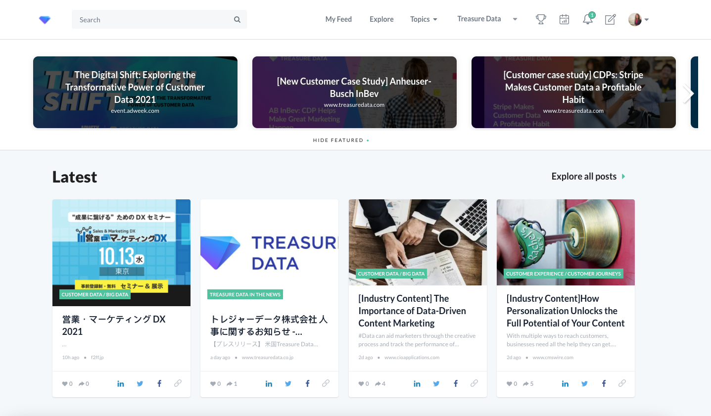711x416 pixels.
Task: Share 営業・マーケティング DX 2021 on Twitter
Action: coord(140,383)
